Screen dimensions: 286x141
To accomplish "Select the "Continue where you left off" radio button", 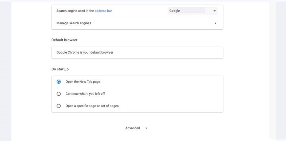I will click(x=59, y=94).
